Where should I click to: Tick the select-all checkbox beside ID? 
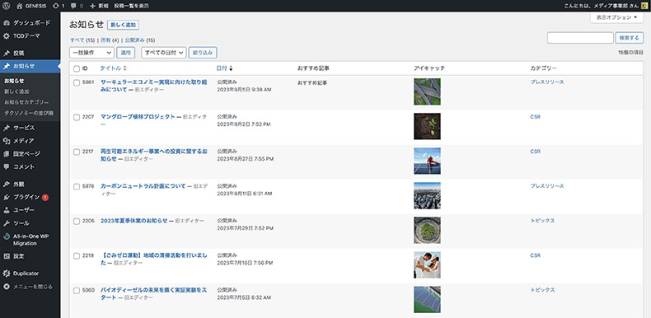tap(77, 68)
